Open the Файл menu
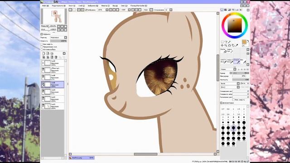The image size is (290, 163). [45, 6]
